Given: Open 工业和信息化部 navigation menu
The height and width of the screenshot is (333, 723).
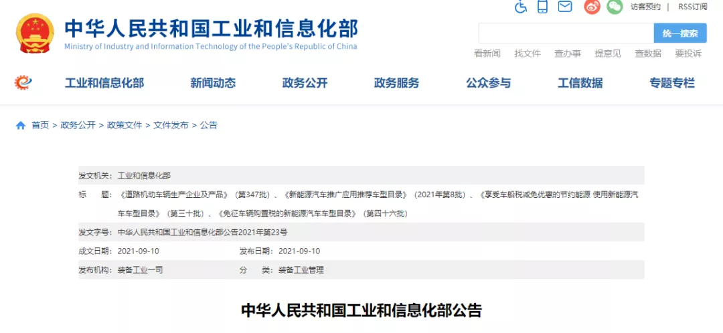Looking at the screenshot, I should coord(104,83).
